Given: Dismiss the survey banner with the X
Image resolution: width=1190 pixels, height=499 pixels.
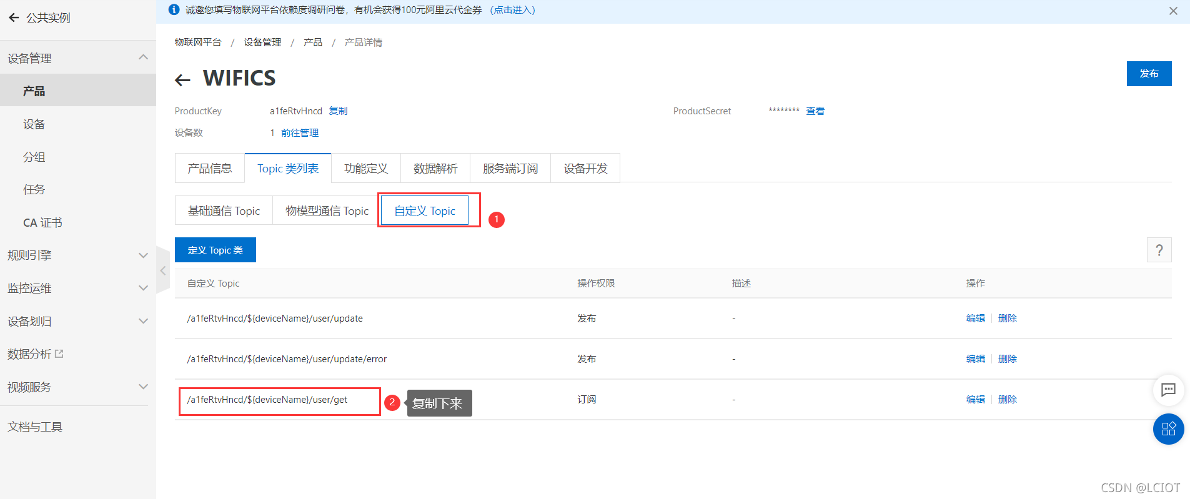Looking at the screenshot, I should 1173,11.
